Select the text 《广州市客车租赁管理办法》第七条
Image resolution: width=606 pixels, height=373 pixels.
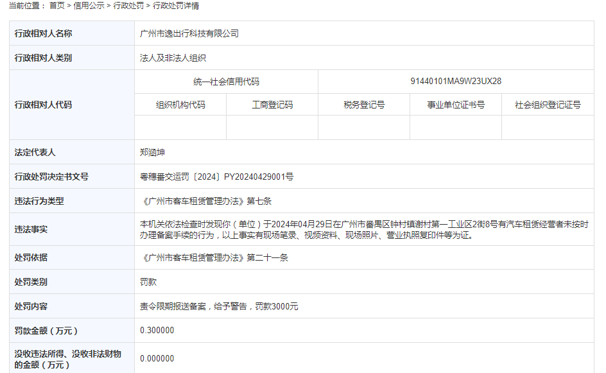tap(206, 201)
